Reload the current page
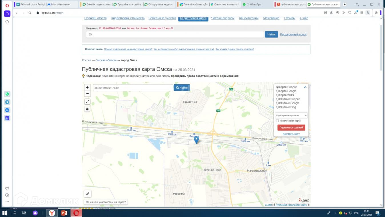385x217 pixels. click(x=30, y=13)
